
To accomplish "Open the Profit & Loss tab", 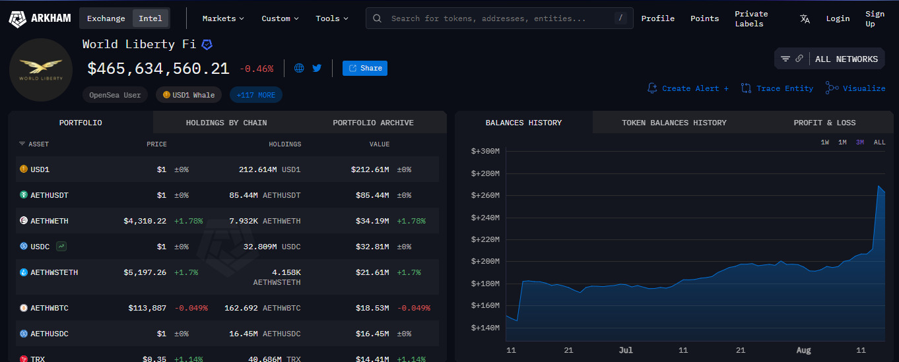I will (824, 123).
